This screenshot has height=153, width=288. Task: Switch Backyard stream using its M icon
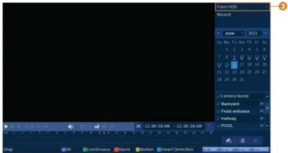pyautogui.click(x=262, y=104)
